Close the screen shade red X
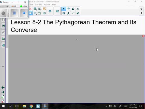 click(143, 36)
